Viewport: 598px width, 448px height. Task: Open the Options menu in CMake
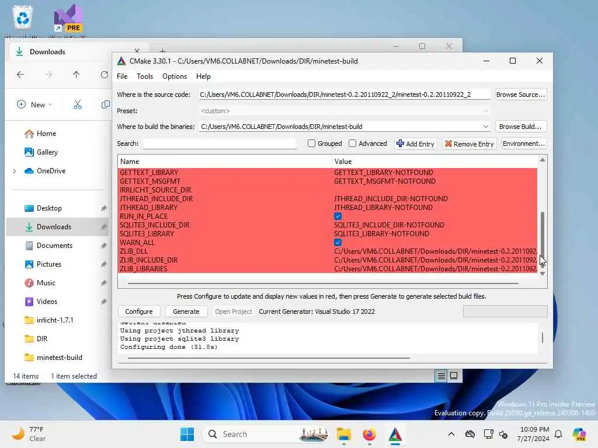pos(174,76)
